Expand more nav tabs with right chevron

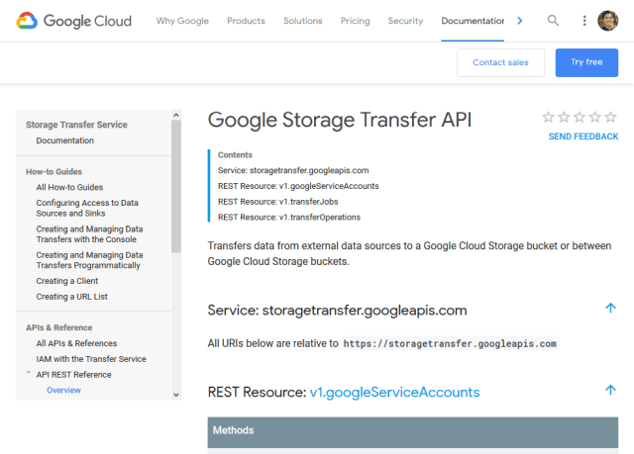click(x=520, y=21)
